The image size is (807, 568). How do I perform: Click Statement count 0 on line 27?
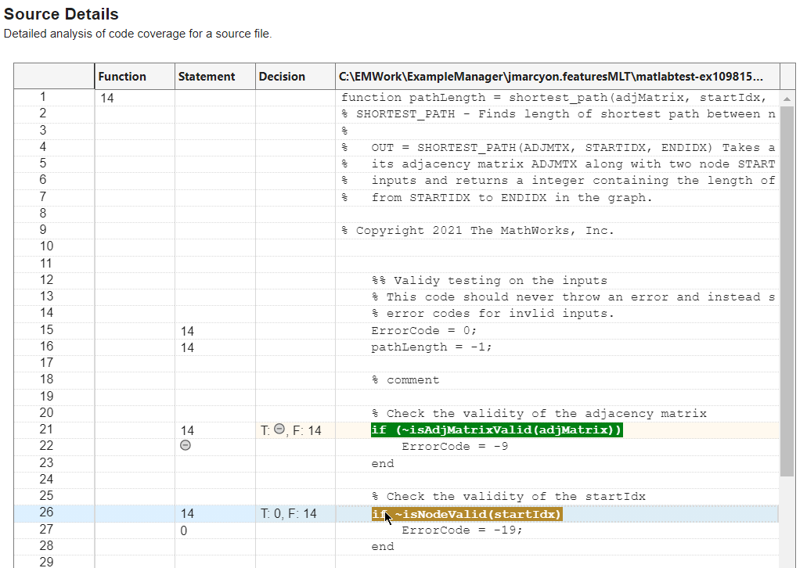click(x=183, y=530)
